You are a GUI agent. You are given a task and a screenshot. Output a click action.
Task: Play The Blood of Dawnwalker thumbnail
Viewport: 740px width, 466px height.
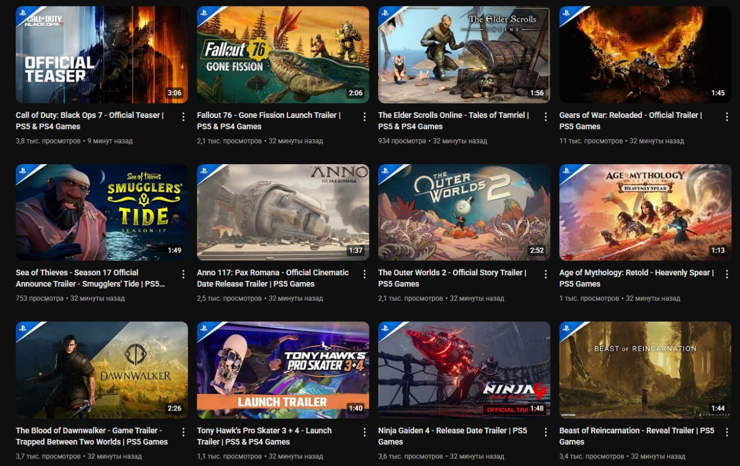click(102, 370)
